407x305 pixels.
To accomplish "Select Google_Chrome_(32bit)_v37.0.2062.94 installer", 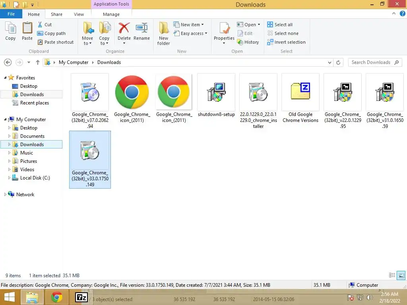I will [90, 101].
